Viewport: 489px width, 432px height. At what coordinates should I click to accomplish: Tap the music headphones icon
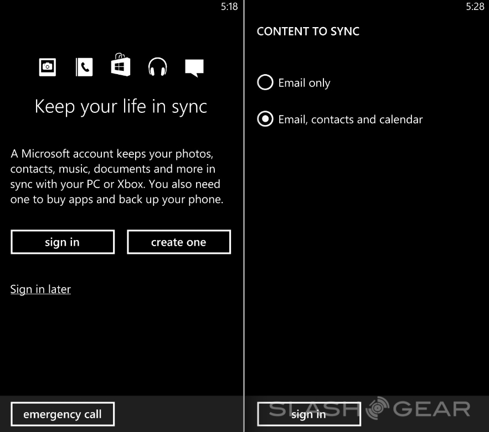158,67
